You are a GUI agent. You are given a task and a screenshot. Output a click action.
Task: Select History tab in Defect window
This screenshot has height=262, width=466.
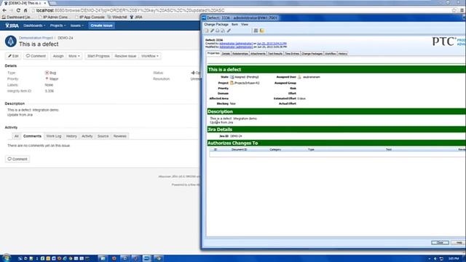343,54
